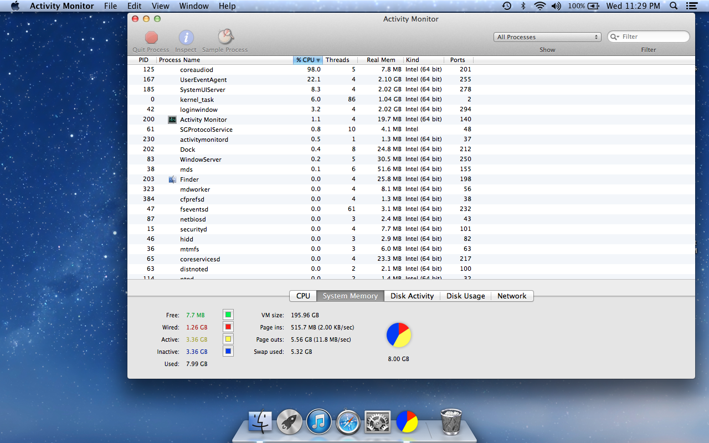The width and height of the screenshot is (709, 443).
Task: Select the UserEventAgent process row
Action: tap(411, 80)
